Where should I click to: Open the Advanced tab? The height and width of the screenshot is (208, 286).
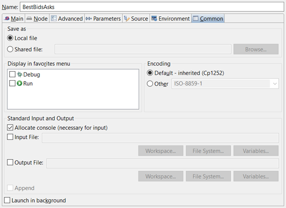(67, 19)
